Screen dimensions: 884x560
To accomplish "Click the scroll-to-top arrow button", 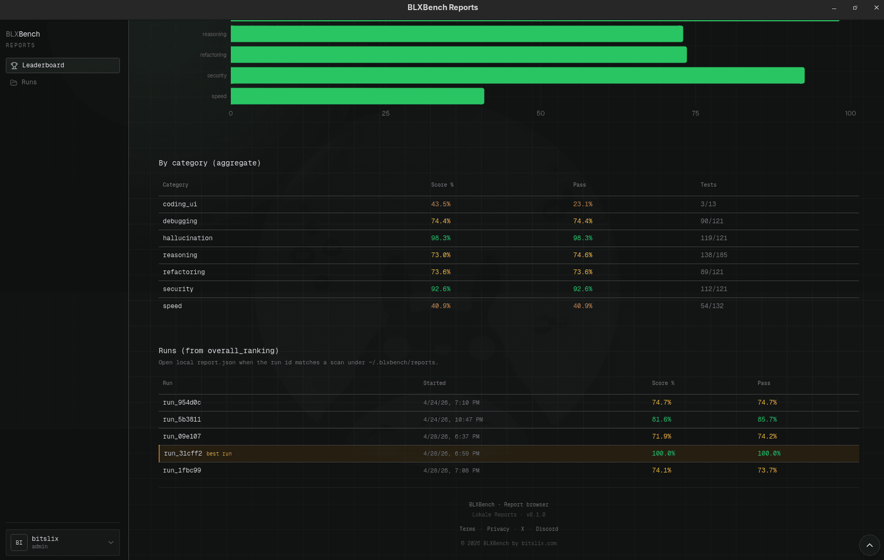I will tap(869, 545).
